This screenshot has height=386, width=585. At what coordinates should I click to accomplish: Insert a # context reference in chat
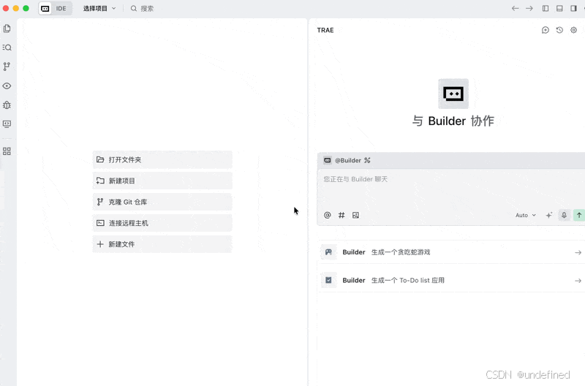[341, 215]
